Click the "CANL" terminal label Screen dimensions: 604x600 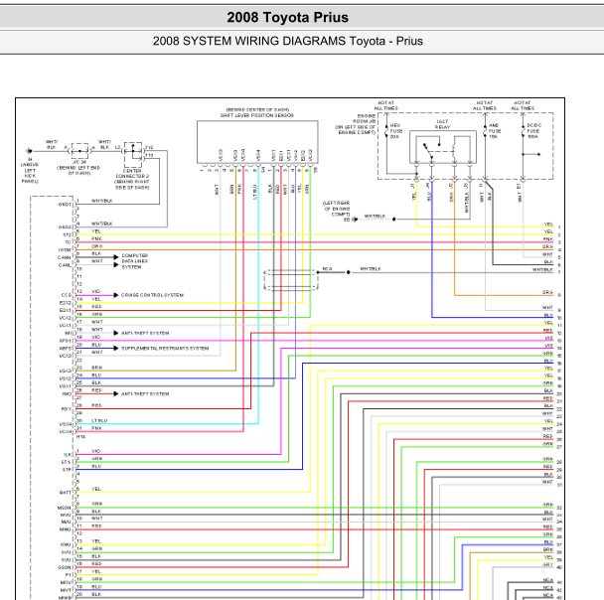[65, 265]
